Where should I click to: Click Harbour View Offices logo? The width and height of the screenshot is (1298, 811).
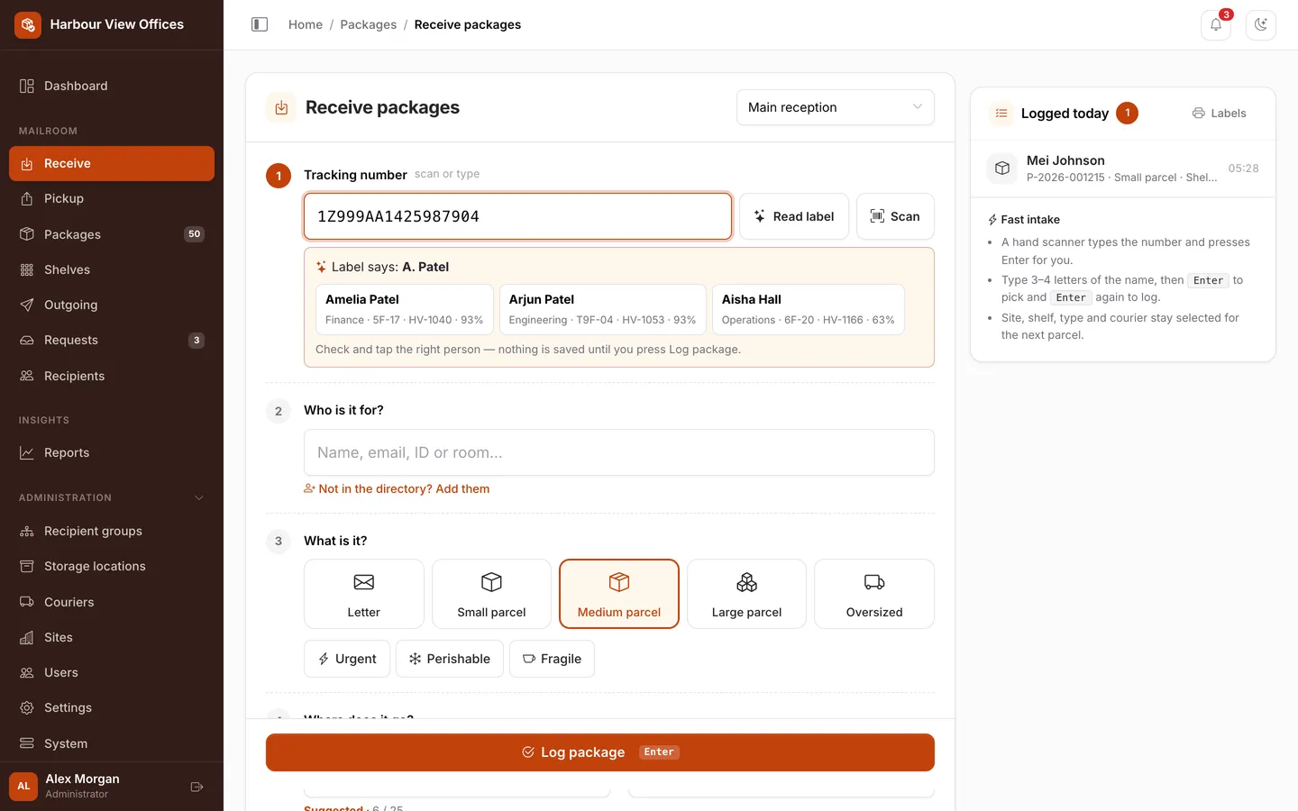pyautogui.click(x=28, y=24)
